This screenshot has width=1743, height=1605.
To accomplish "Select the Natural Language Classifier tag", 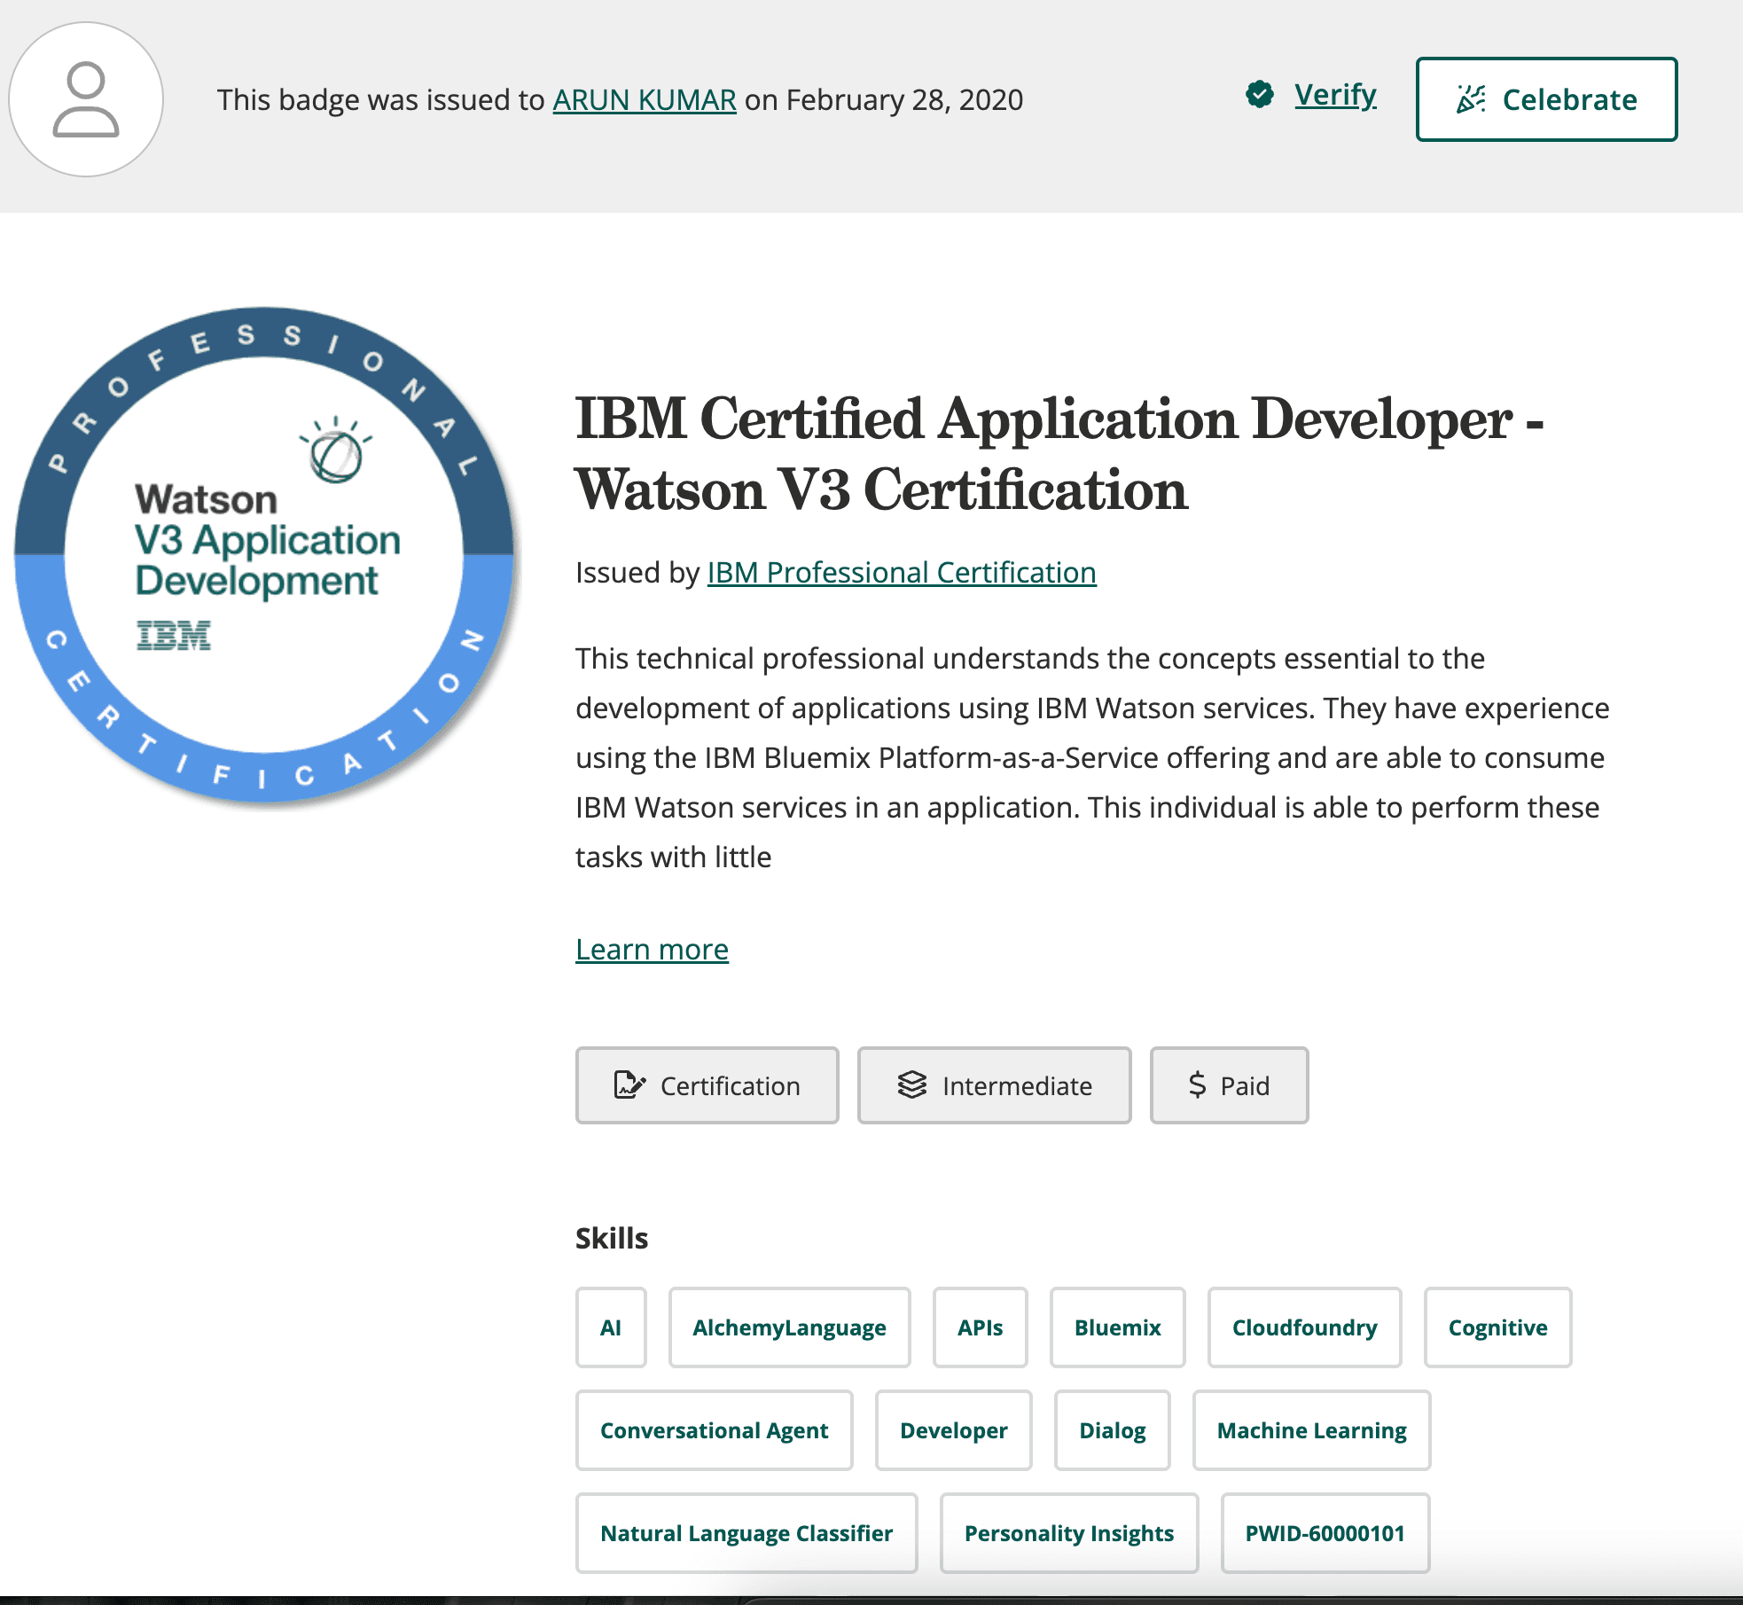I will 746,1533.
